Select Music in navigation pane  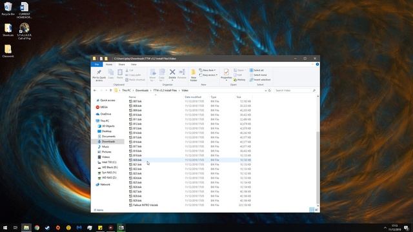pos(103,146)
